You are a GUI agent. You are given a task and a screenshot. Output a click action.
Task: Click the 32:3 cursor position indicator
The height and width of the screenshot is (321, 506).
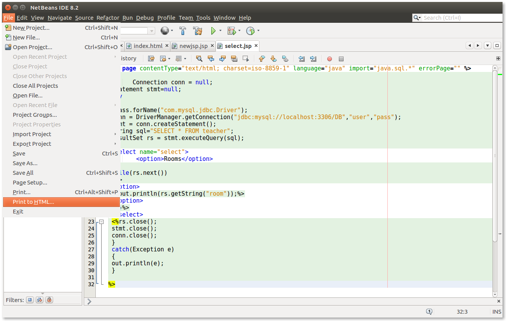[462, 312]
